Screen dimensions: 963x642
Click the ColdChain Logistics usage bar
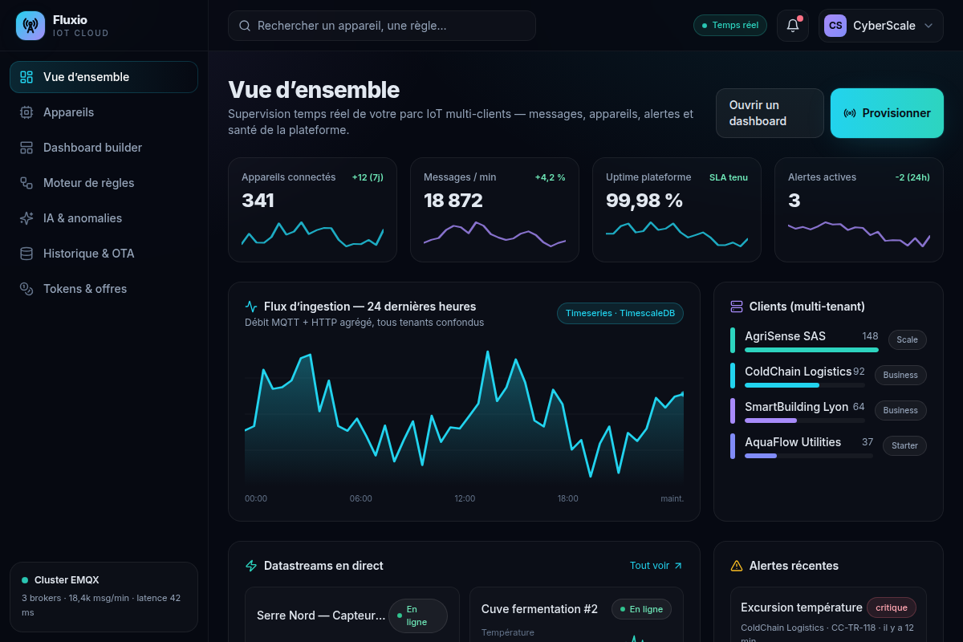coord(805,385)
